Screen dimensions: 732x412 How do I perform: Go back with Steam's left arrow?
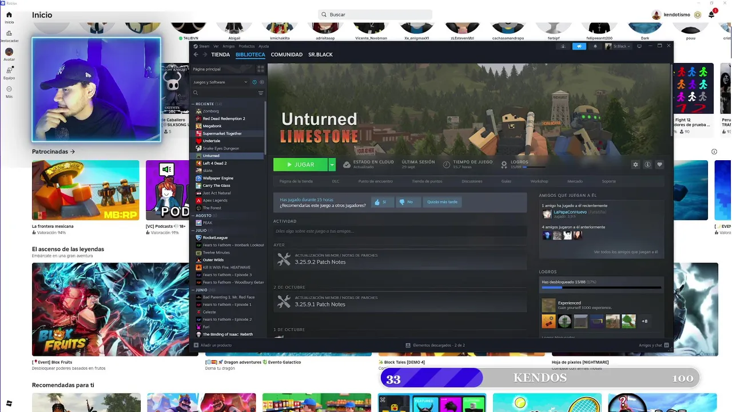point(196,54)
